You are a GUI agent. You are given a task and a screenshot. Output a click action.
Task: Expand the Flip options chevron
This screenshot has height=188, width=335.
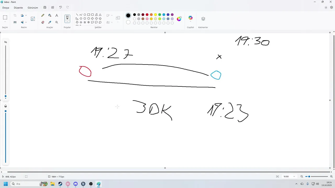26,22
